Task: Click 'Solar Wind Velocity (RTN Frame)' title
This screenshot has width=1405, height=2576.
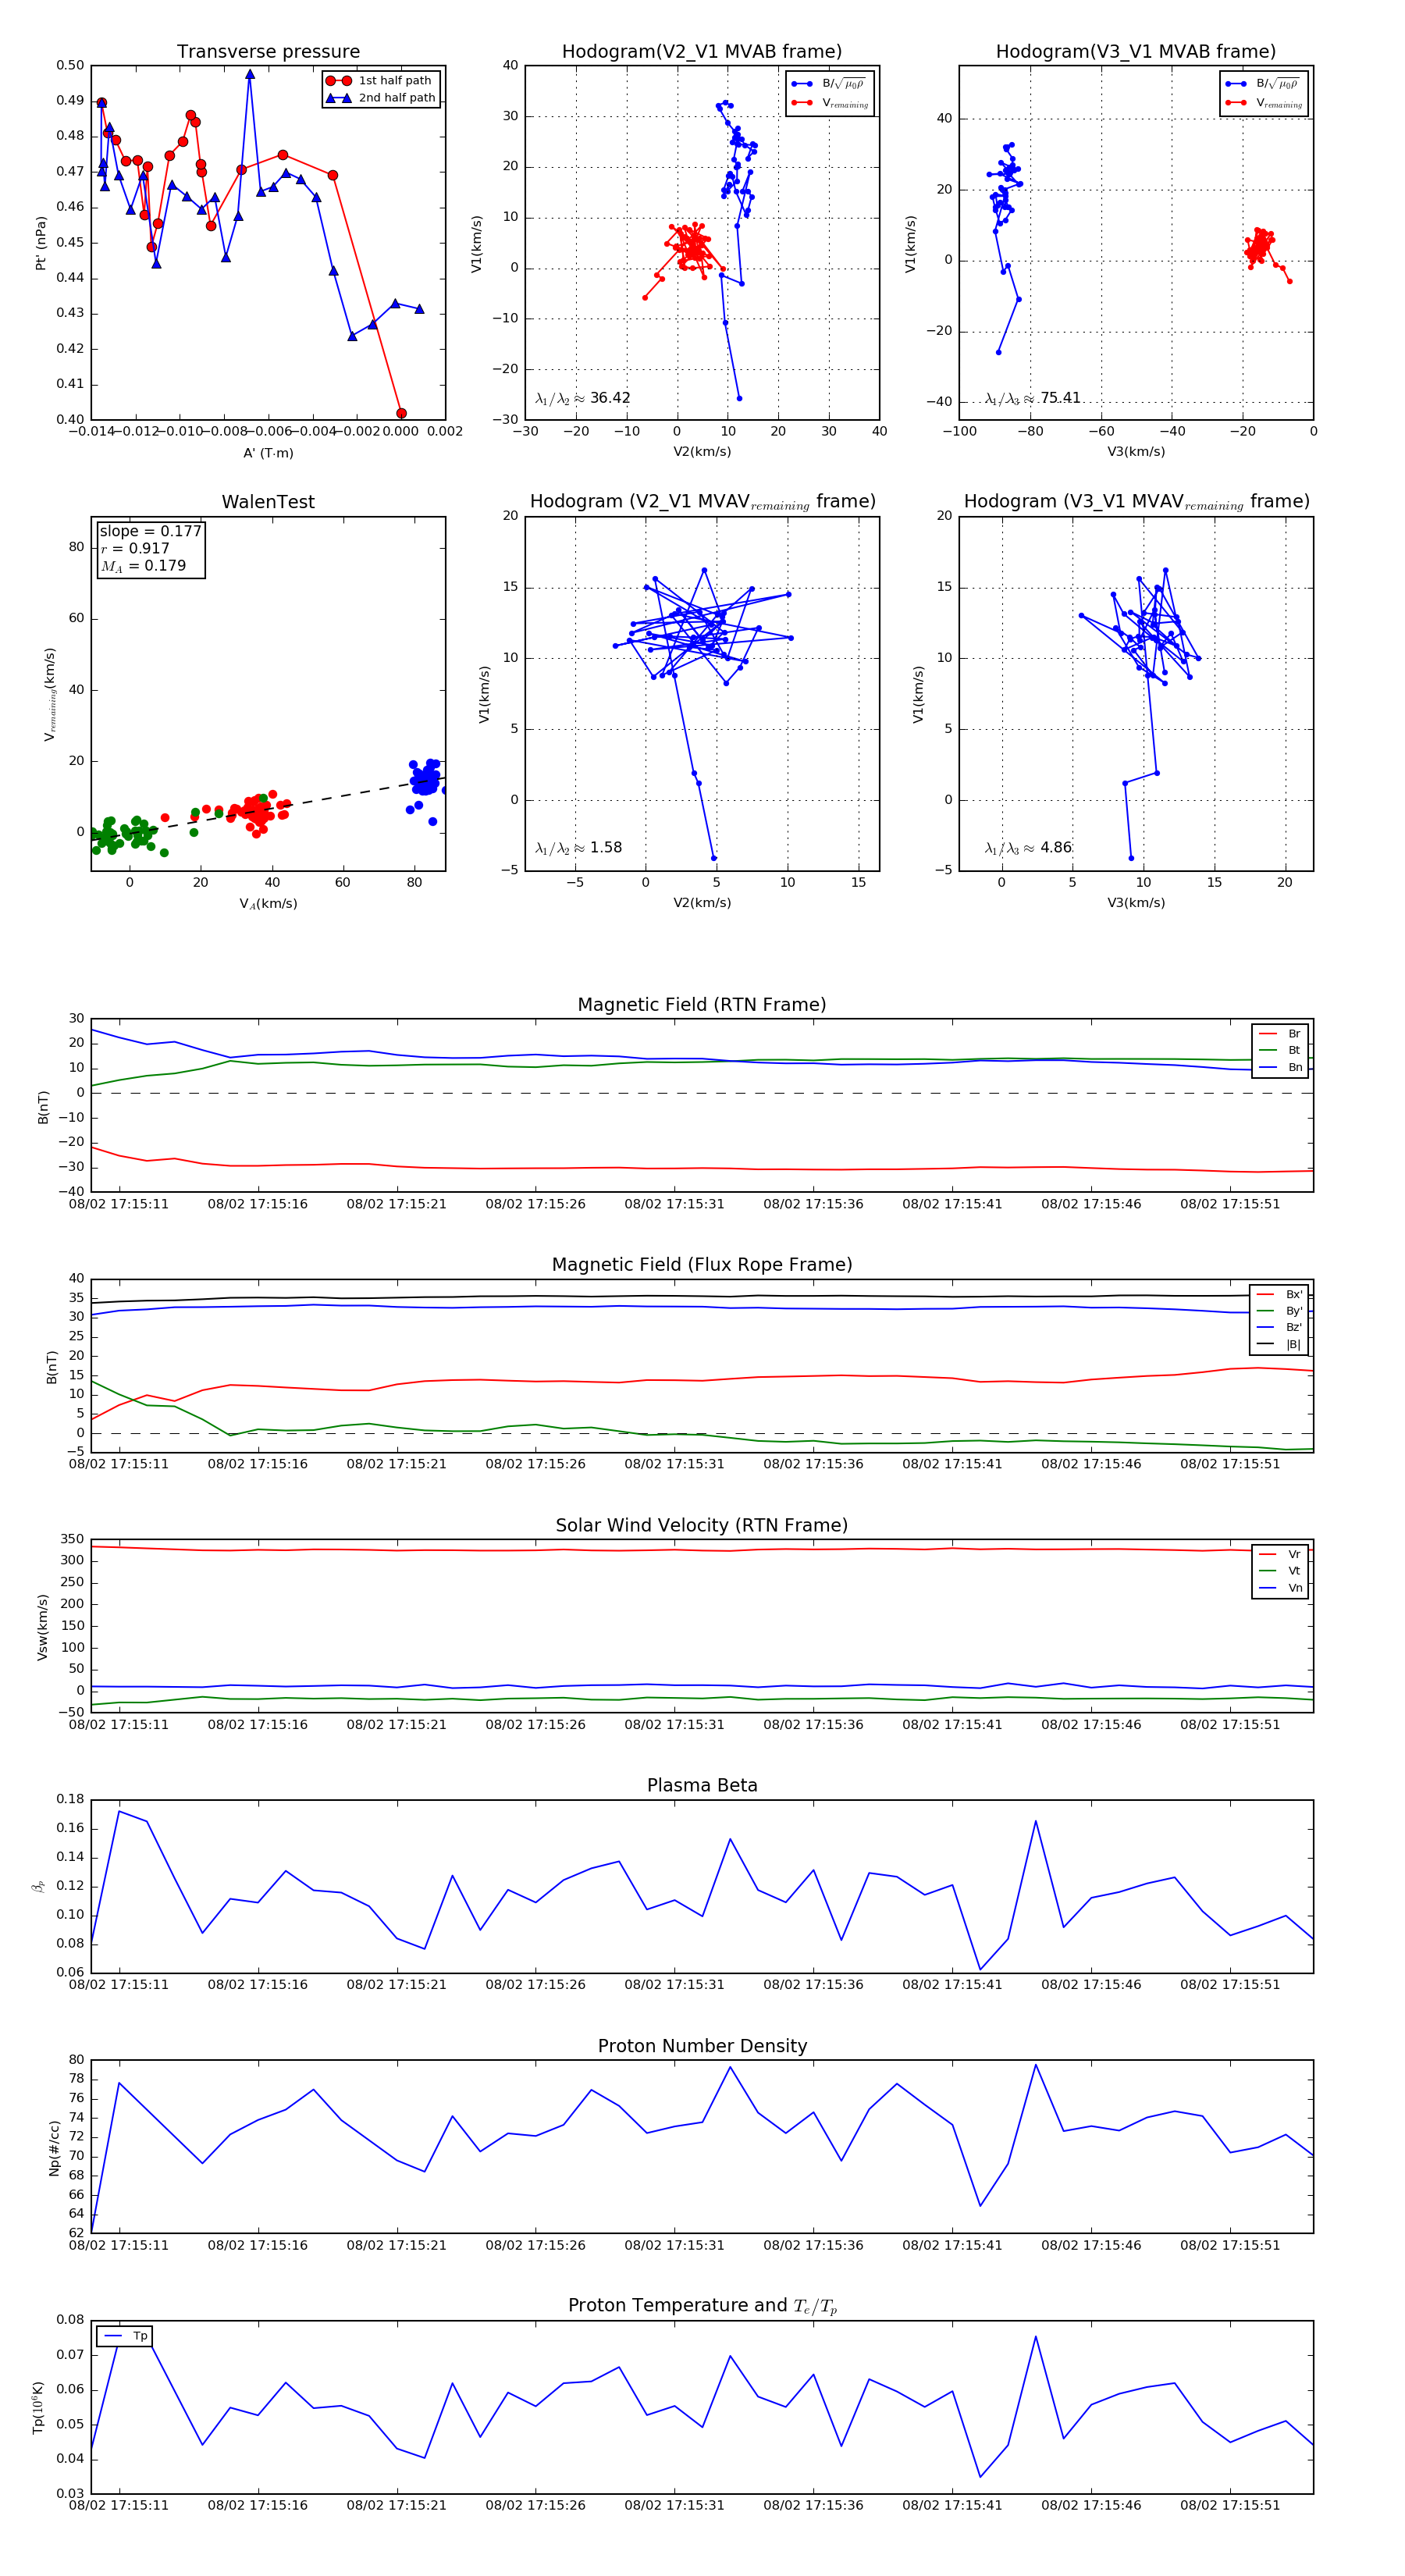Action: click(702, 1525)
